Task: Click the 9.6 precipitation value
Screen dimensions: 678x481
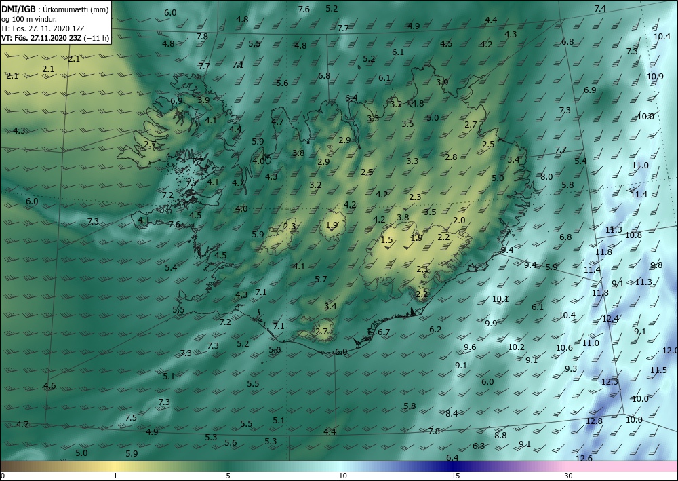Action: [x=470, y=347]
